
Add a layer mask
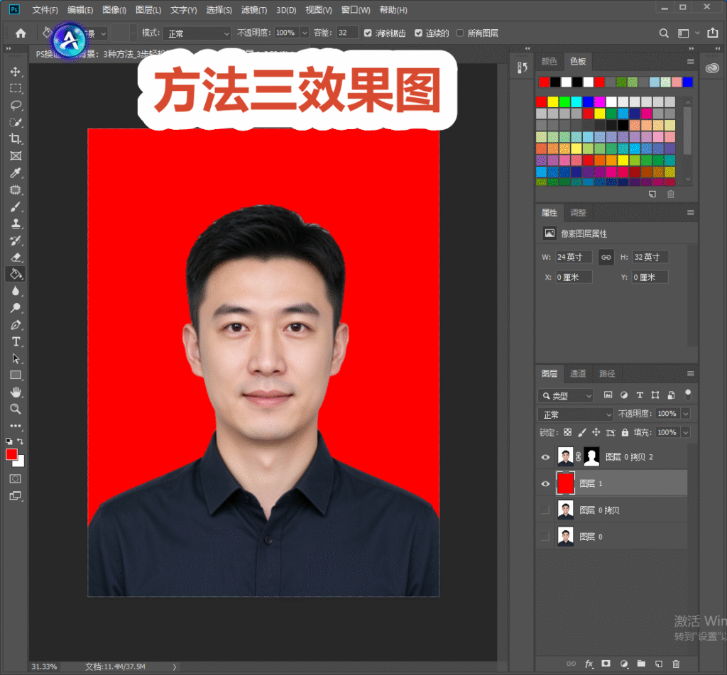[606, 664]
